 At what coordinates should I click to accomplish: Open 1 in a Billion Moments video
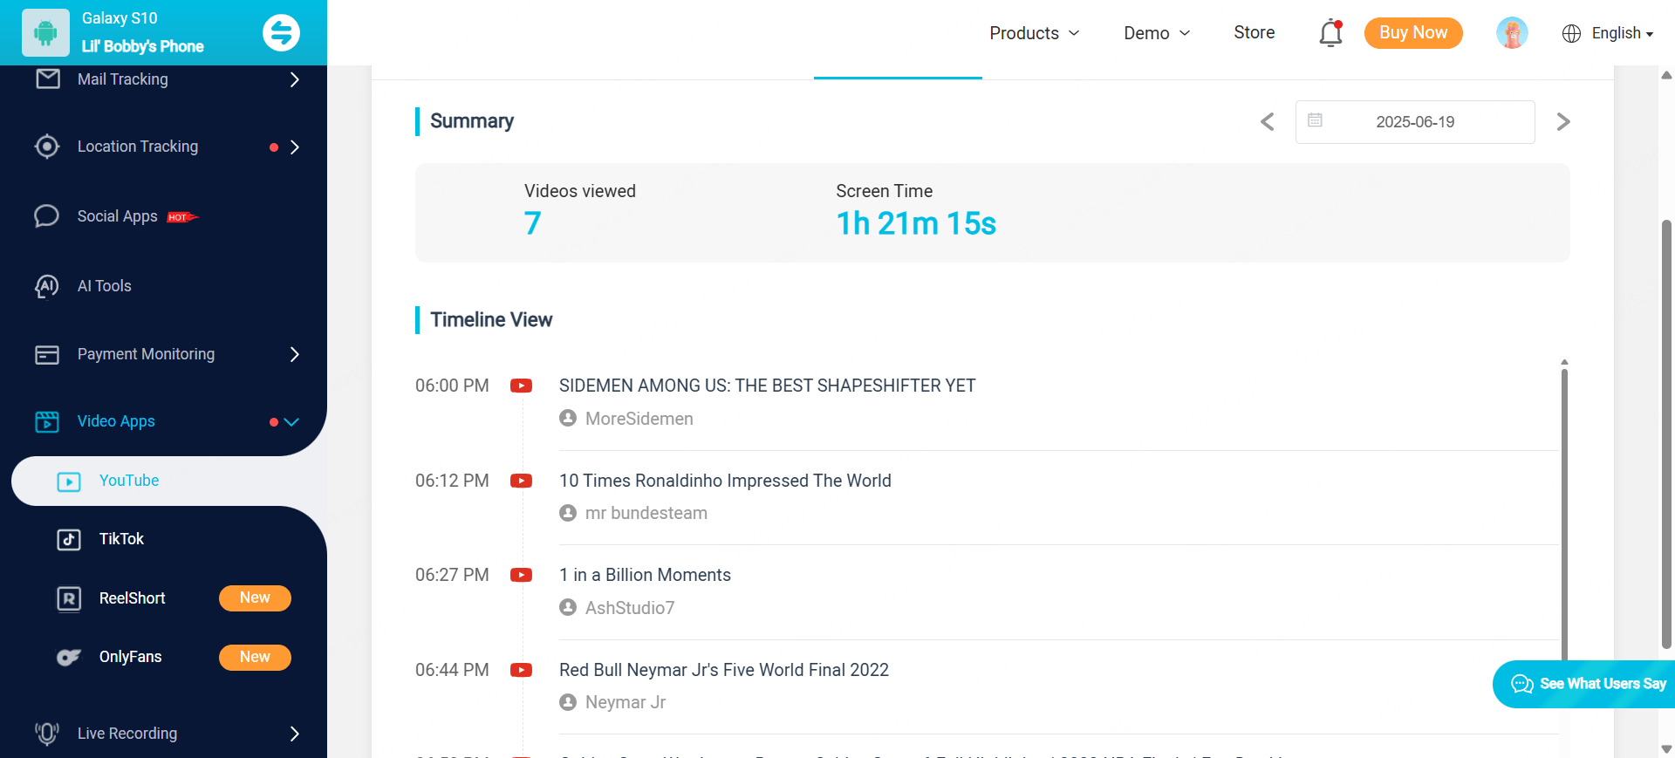(645, 575)
